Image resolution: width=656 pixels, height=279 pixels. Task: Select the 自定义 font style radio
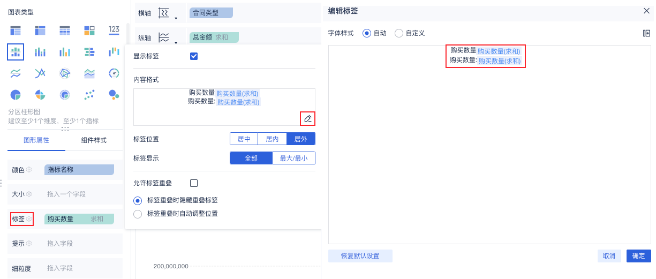click(399, 33)
